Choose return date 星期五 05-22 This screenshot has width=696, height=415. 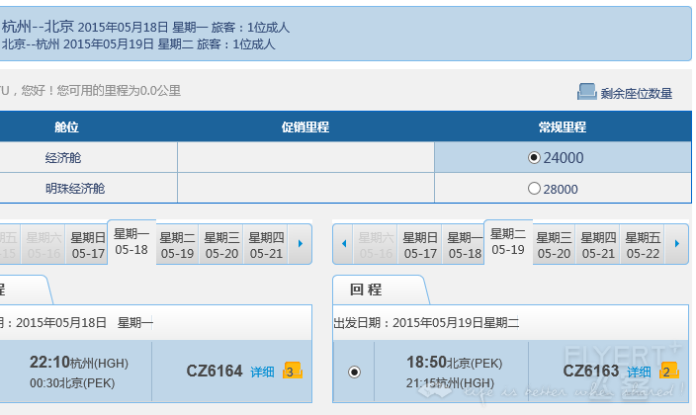coord(643,245)
